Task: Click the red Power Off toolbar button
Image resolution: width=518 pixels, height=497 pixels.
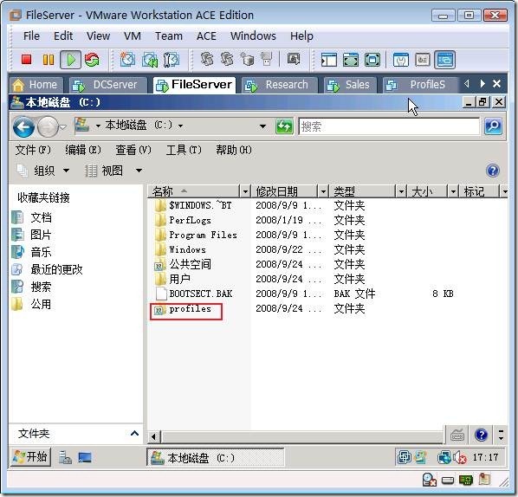Action: [x=27, y=60]
